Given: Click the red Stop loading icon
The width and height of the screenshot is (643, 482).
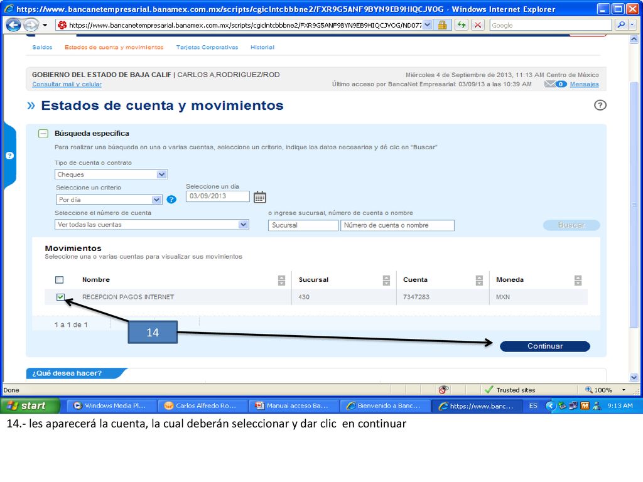Looking at the screenshot, I should coord(477,25).
